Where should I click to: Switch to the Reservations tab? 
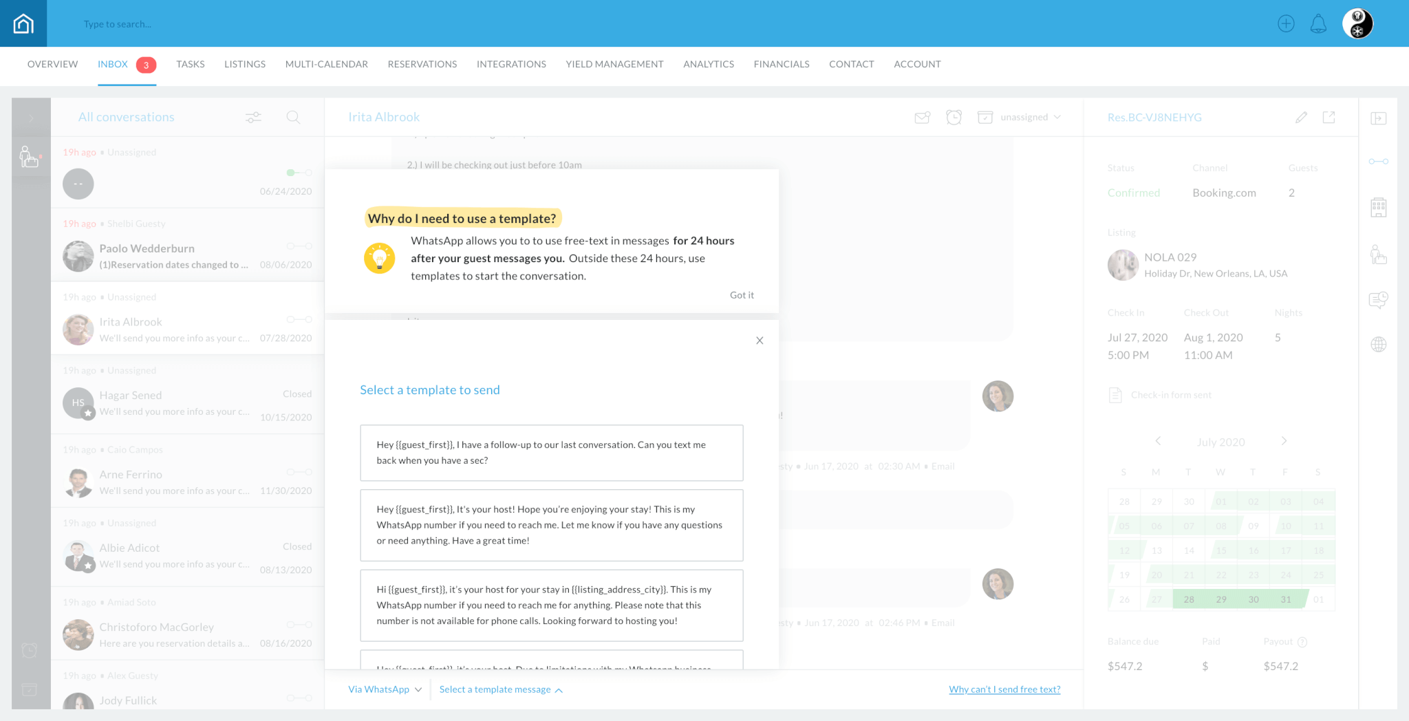(x=422, y=64)
